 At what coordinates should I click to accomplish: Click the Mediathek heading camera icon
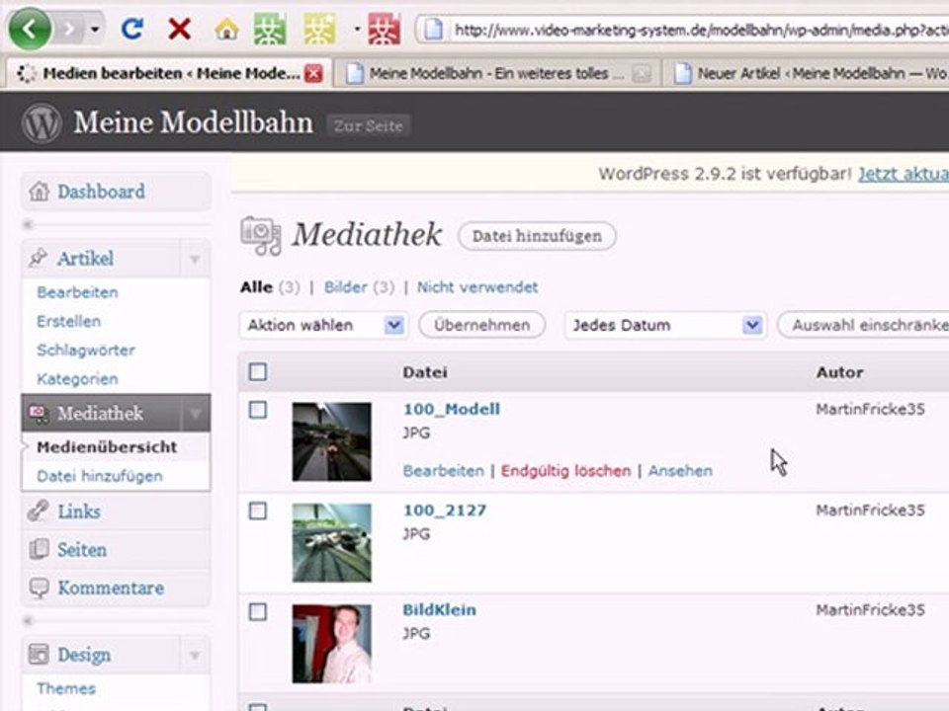tap(261, 235)
